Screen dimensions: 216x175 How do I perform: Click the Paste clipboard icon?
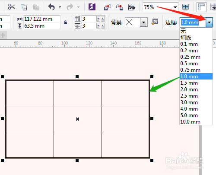[x=36, y=7]
